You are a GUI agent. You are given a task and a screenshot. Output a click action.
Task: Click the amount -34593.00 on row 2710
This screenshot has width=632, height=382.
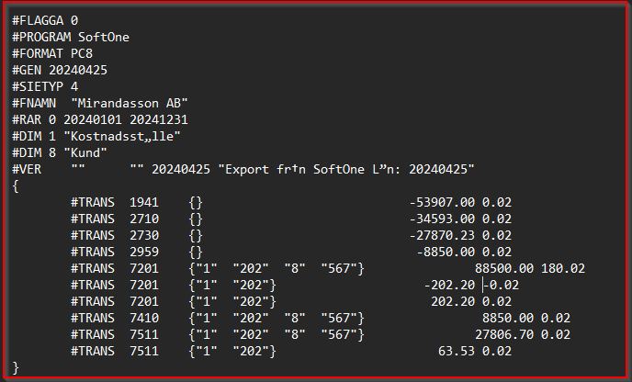tap(442, 219)
